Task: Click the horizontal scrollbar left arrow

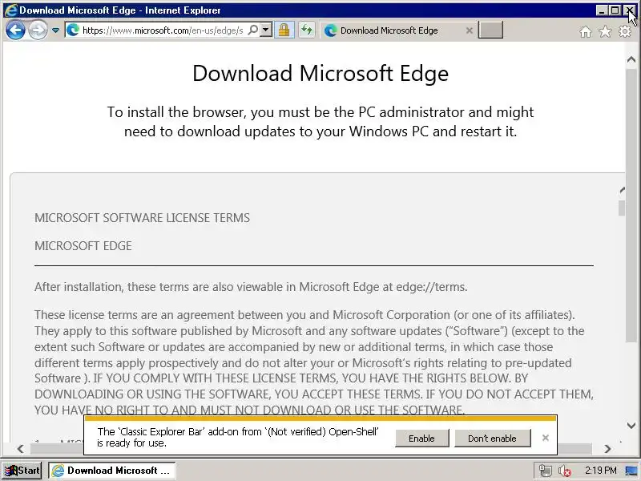Action: click(x=21, y=449)
